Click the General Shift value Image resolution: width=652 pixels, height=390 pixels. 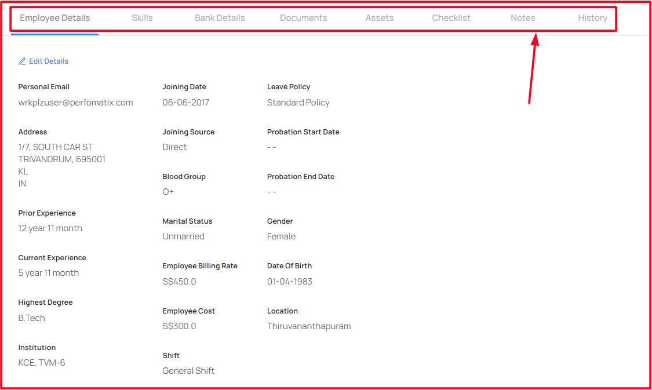click(188, 371)
